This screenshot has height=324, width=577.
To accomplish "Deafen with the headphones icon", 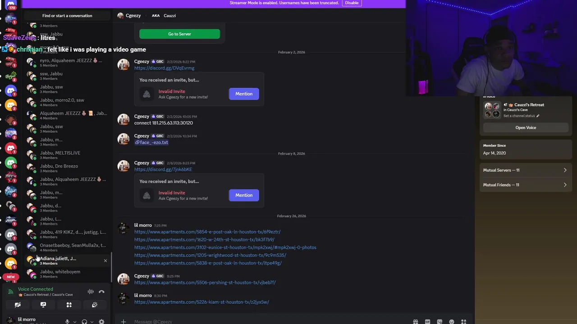I will pyautogui.click(x=84, y=321).
